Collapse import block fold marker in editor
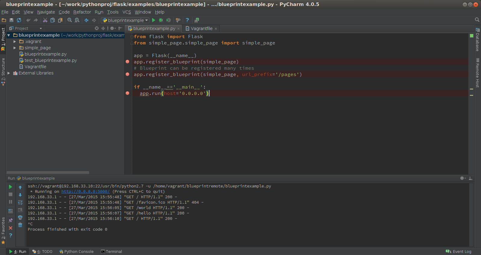This screenshot has height=255, width=481. click(132, 37)
